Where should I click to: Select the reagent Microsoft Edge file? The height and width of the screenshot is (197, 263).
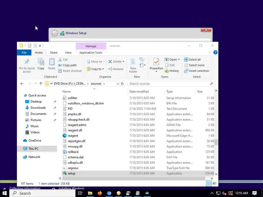(x=138, y=136)
